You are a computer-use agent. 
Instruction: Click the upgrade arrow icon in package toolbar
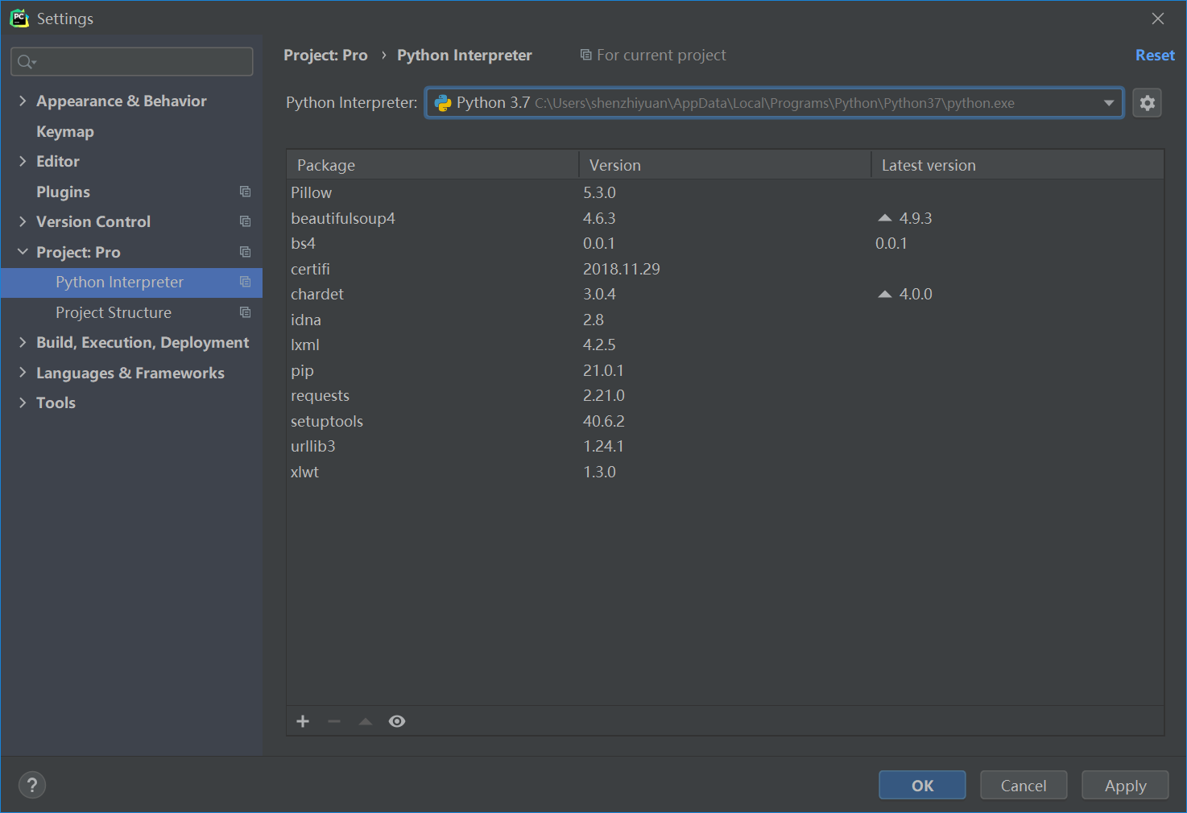[x=366, y=721]
